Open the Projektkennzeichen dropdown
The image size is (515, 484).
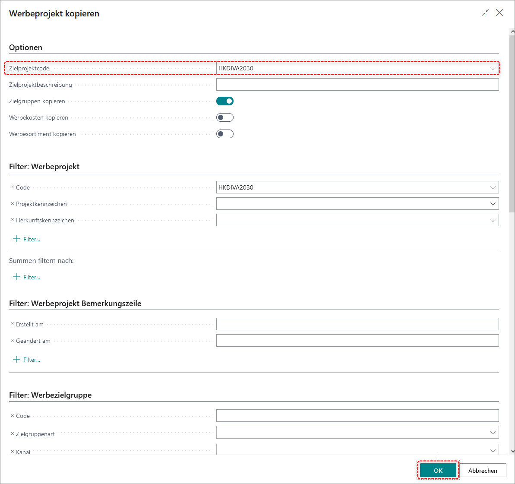pos(493,204)
